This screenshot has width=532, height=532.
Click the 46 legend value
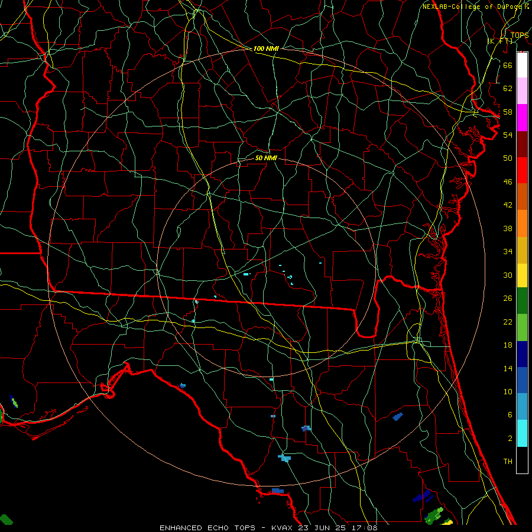[x=508, y=182]
